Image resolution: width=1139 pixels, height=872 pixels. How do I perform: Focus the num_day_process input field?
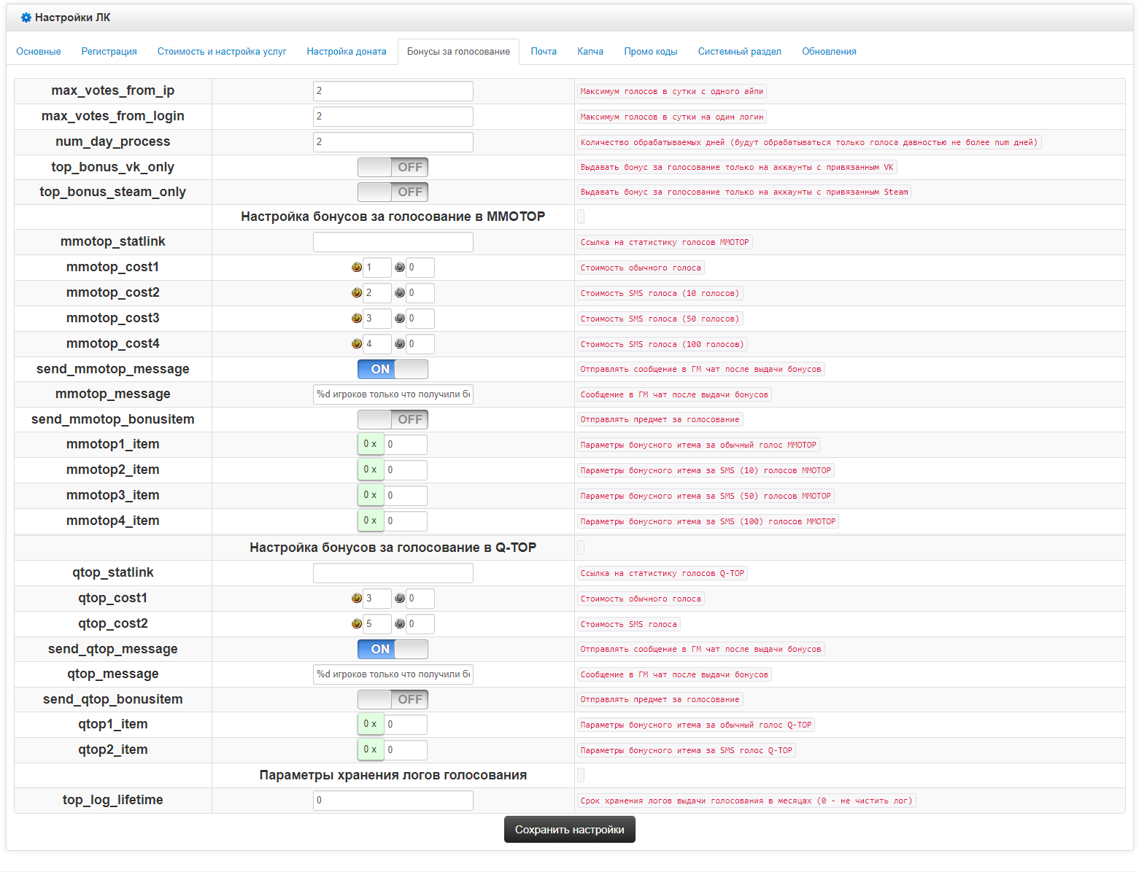tap(393, 142)
